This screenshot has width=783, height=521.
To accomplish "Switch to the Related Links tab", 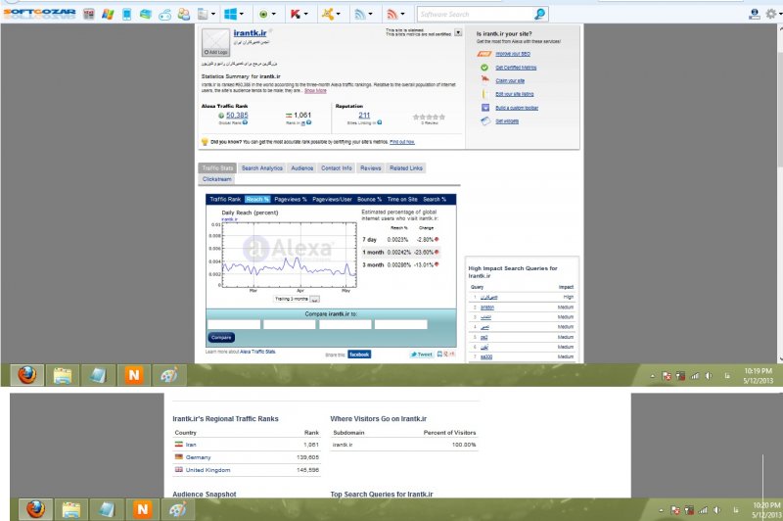I will (x=406, y=168).
